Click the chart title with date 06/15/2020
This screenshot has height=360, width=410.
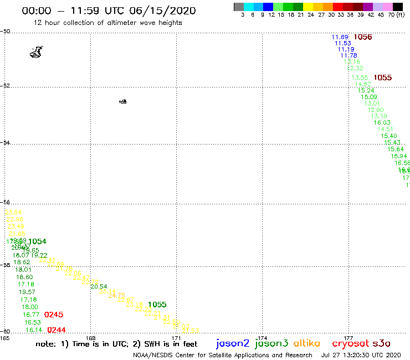[109, 11]
